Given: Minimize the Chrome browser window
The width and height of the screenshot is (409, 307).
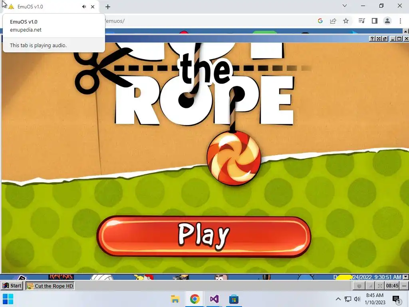Looking at the screenshot, I should [x=363, y=6].
